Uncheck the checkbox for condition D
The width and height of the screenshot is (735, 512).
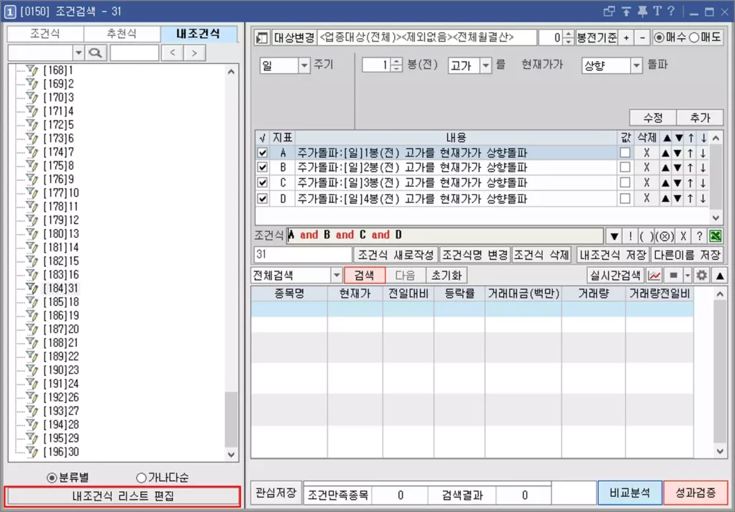click(x=263, y=198)
